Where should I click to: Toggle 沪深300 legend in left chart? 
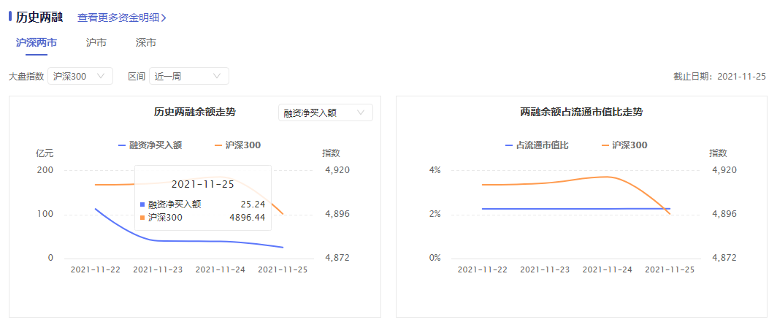238,145
